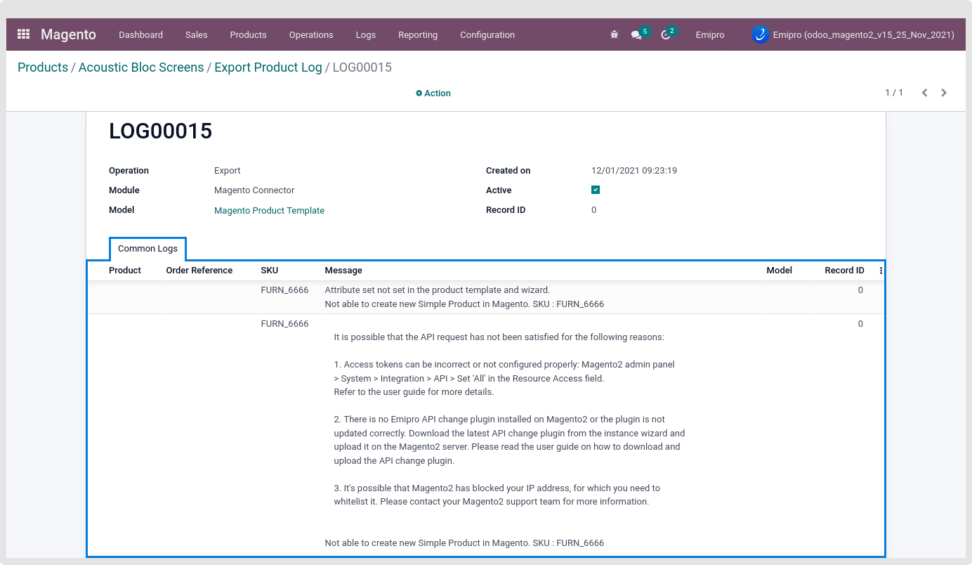
Task: Open Magento Product Template link
Action: tap(269, 211)
